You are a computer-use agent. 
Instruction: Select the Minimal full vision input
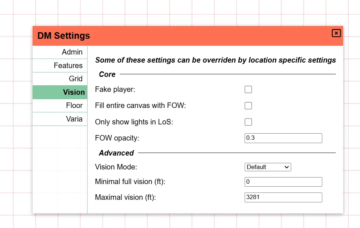pos(283,182)
